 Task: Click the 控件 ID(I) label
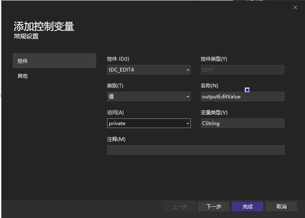pyautogui.click(x=118, y=59)
